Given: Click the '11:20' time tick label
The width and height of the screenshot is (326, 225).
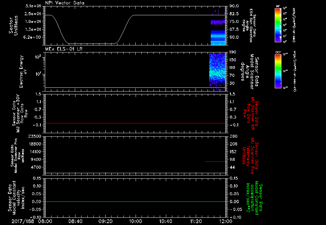Looking at the screenshot, I should pos(196,221).
